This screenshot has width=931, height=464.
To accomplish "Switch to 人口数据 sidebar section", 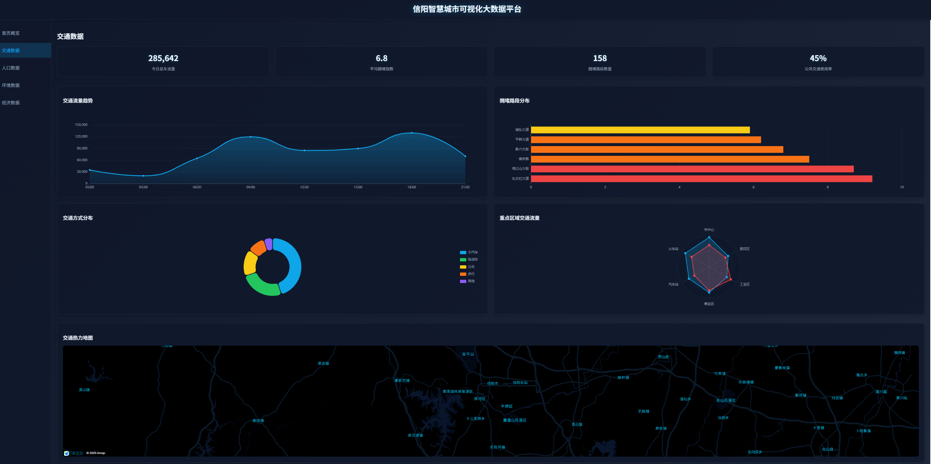I will [x=11, y=68].
